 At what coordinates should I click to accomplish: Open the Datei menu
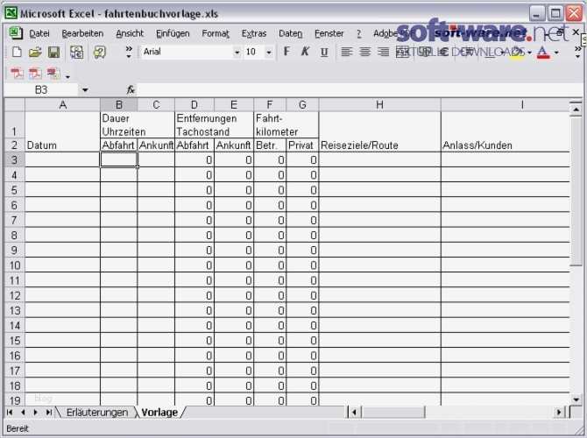tap(39, 33)
